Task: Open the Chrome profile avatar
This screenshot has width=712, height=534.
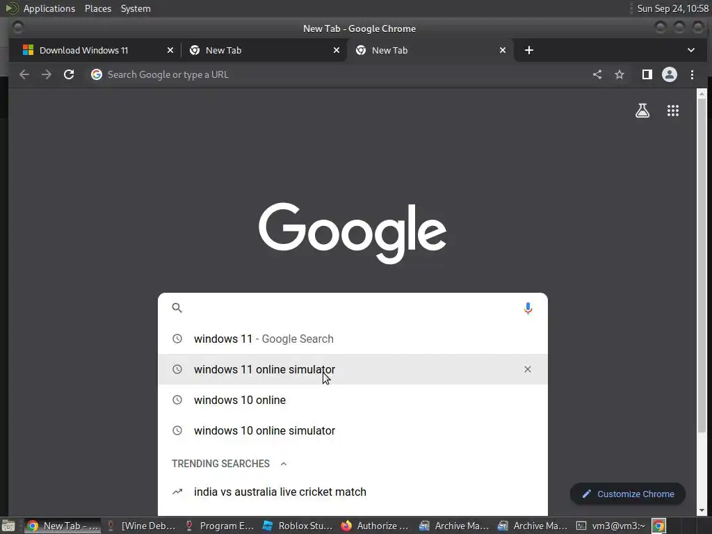Action: (670, 74)
